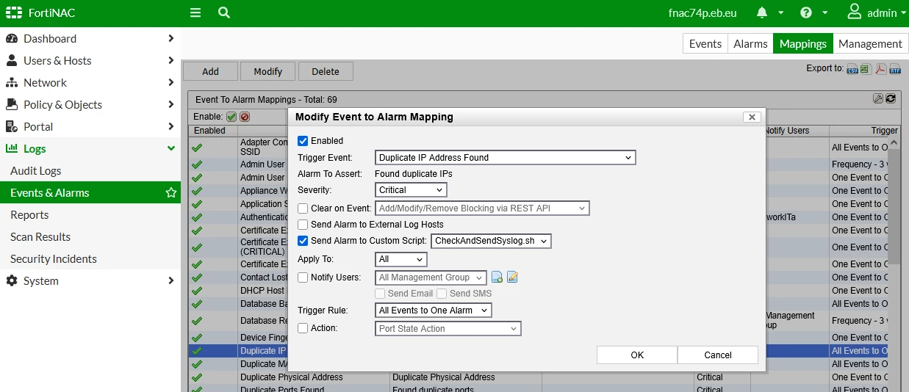Screen dimensions: 909x392
Task: Open the search magnifier in top bar
Action: tap(224, 12)
